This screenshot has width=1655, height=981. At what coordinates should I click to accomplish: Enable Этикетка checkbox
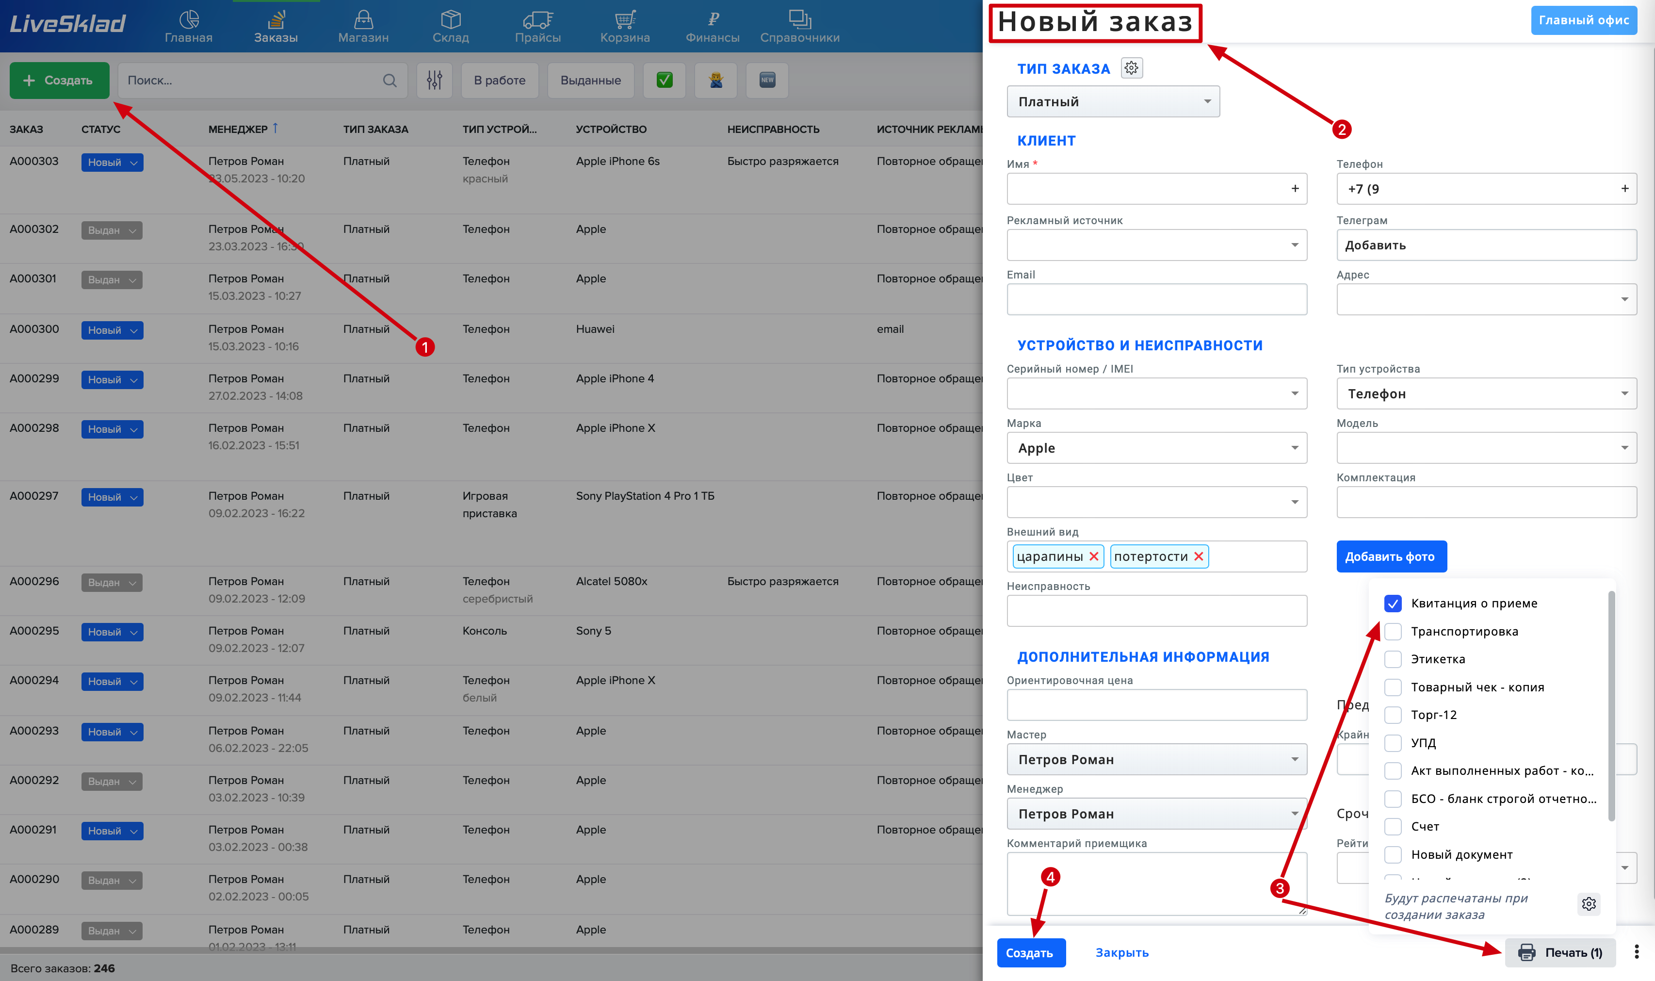point(1392,659)
